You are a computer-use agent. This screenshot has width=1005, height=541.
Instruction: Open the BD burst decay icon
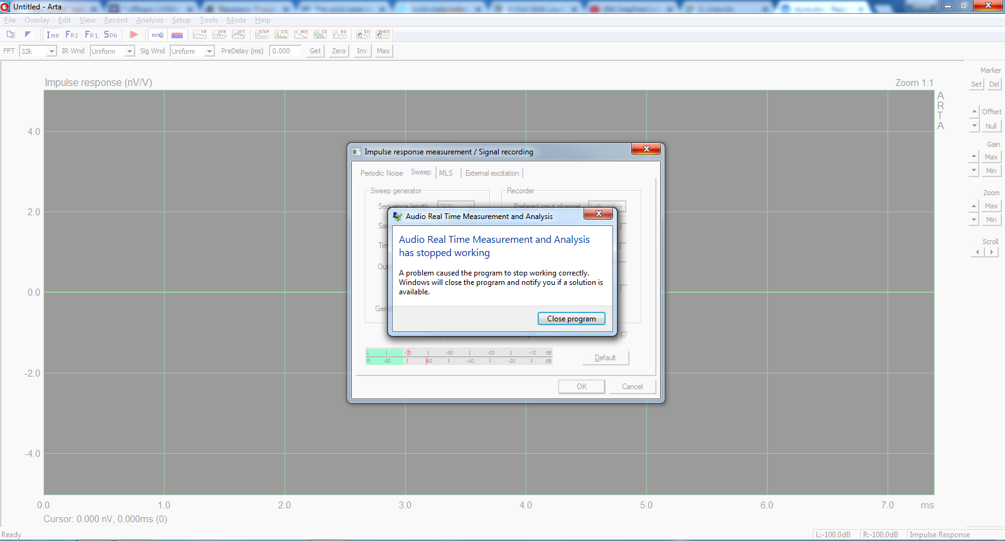[340, 35]
